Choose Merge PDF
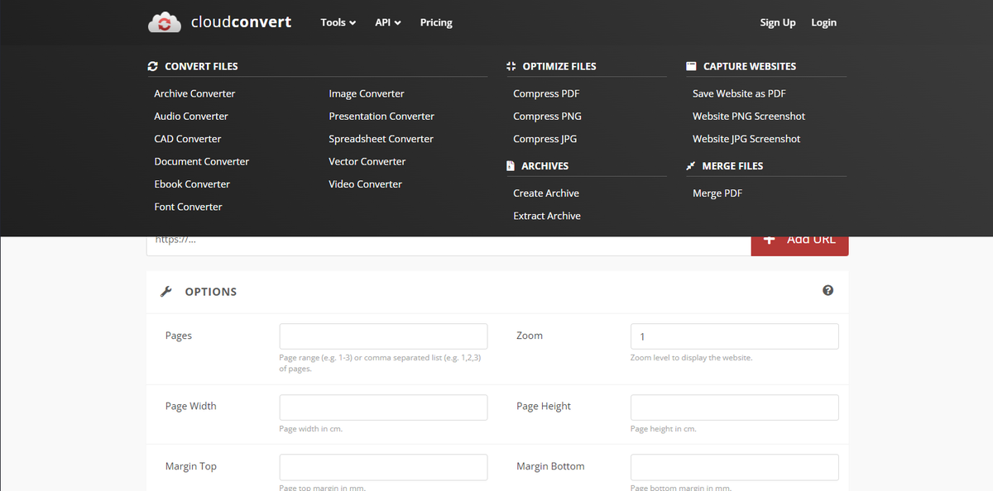This screenshot has height=491, width=993. pyautogui.click(x=717, y=193)
